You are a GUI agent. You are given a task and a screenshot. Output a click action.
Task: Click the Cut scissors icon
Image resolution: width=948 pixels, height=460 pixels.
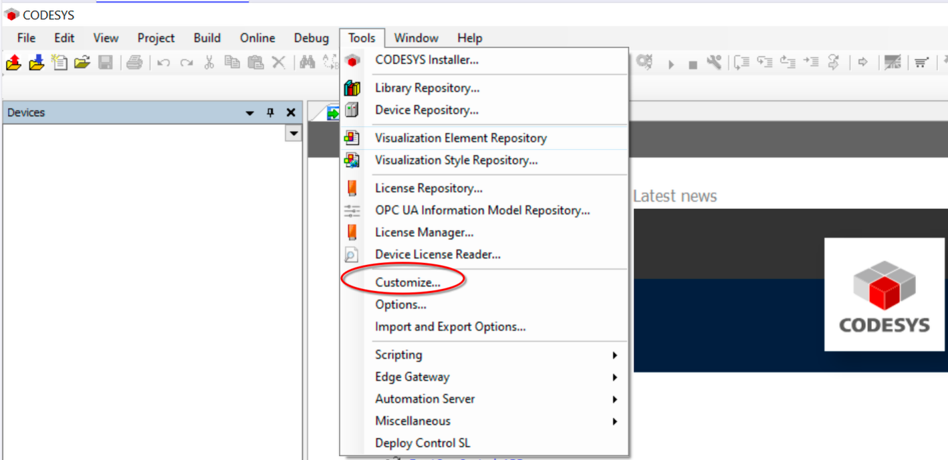(x=209, y=63)
